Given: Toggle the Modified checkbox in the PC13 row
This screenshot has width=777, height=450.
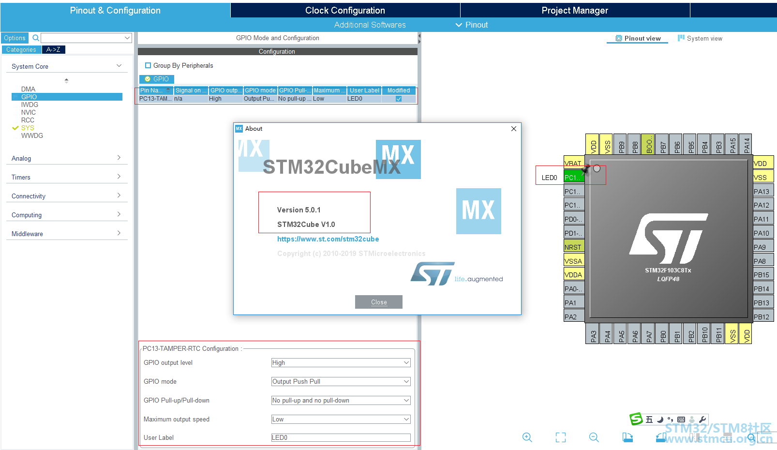Looking at the screenshot, I should (x=399, y=99).
